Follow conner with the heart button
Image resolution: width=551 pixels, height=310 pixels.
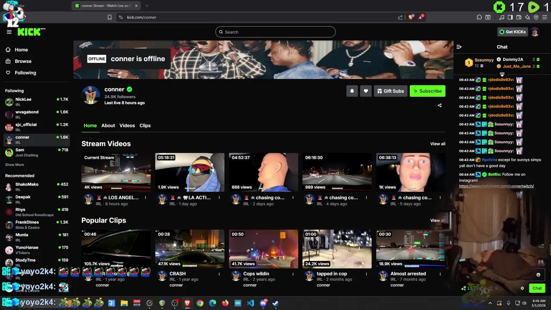(366, 91)
